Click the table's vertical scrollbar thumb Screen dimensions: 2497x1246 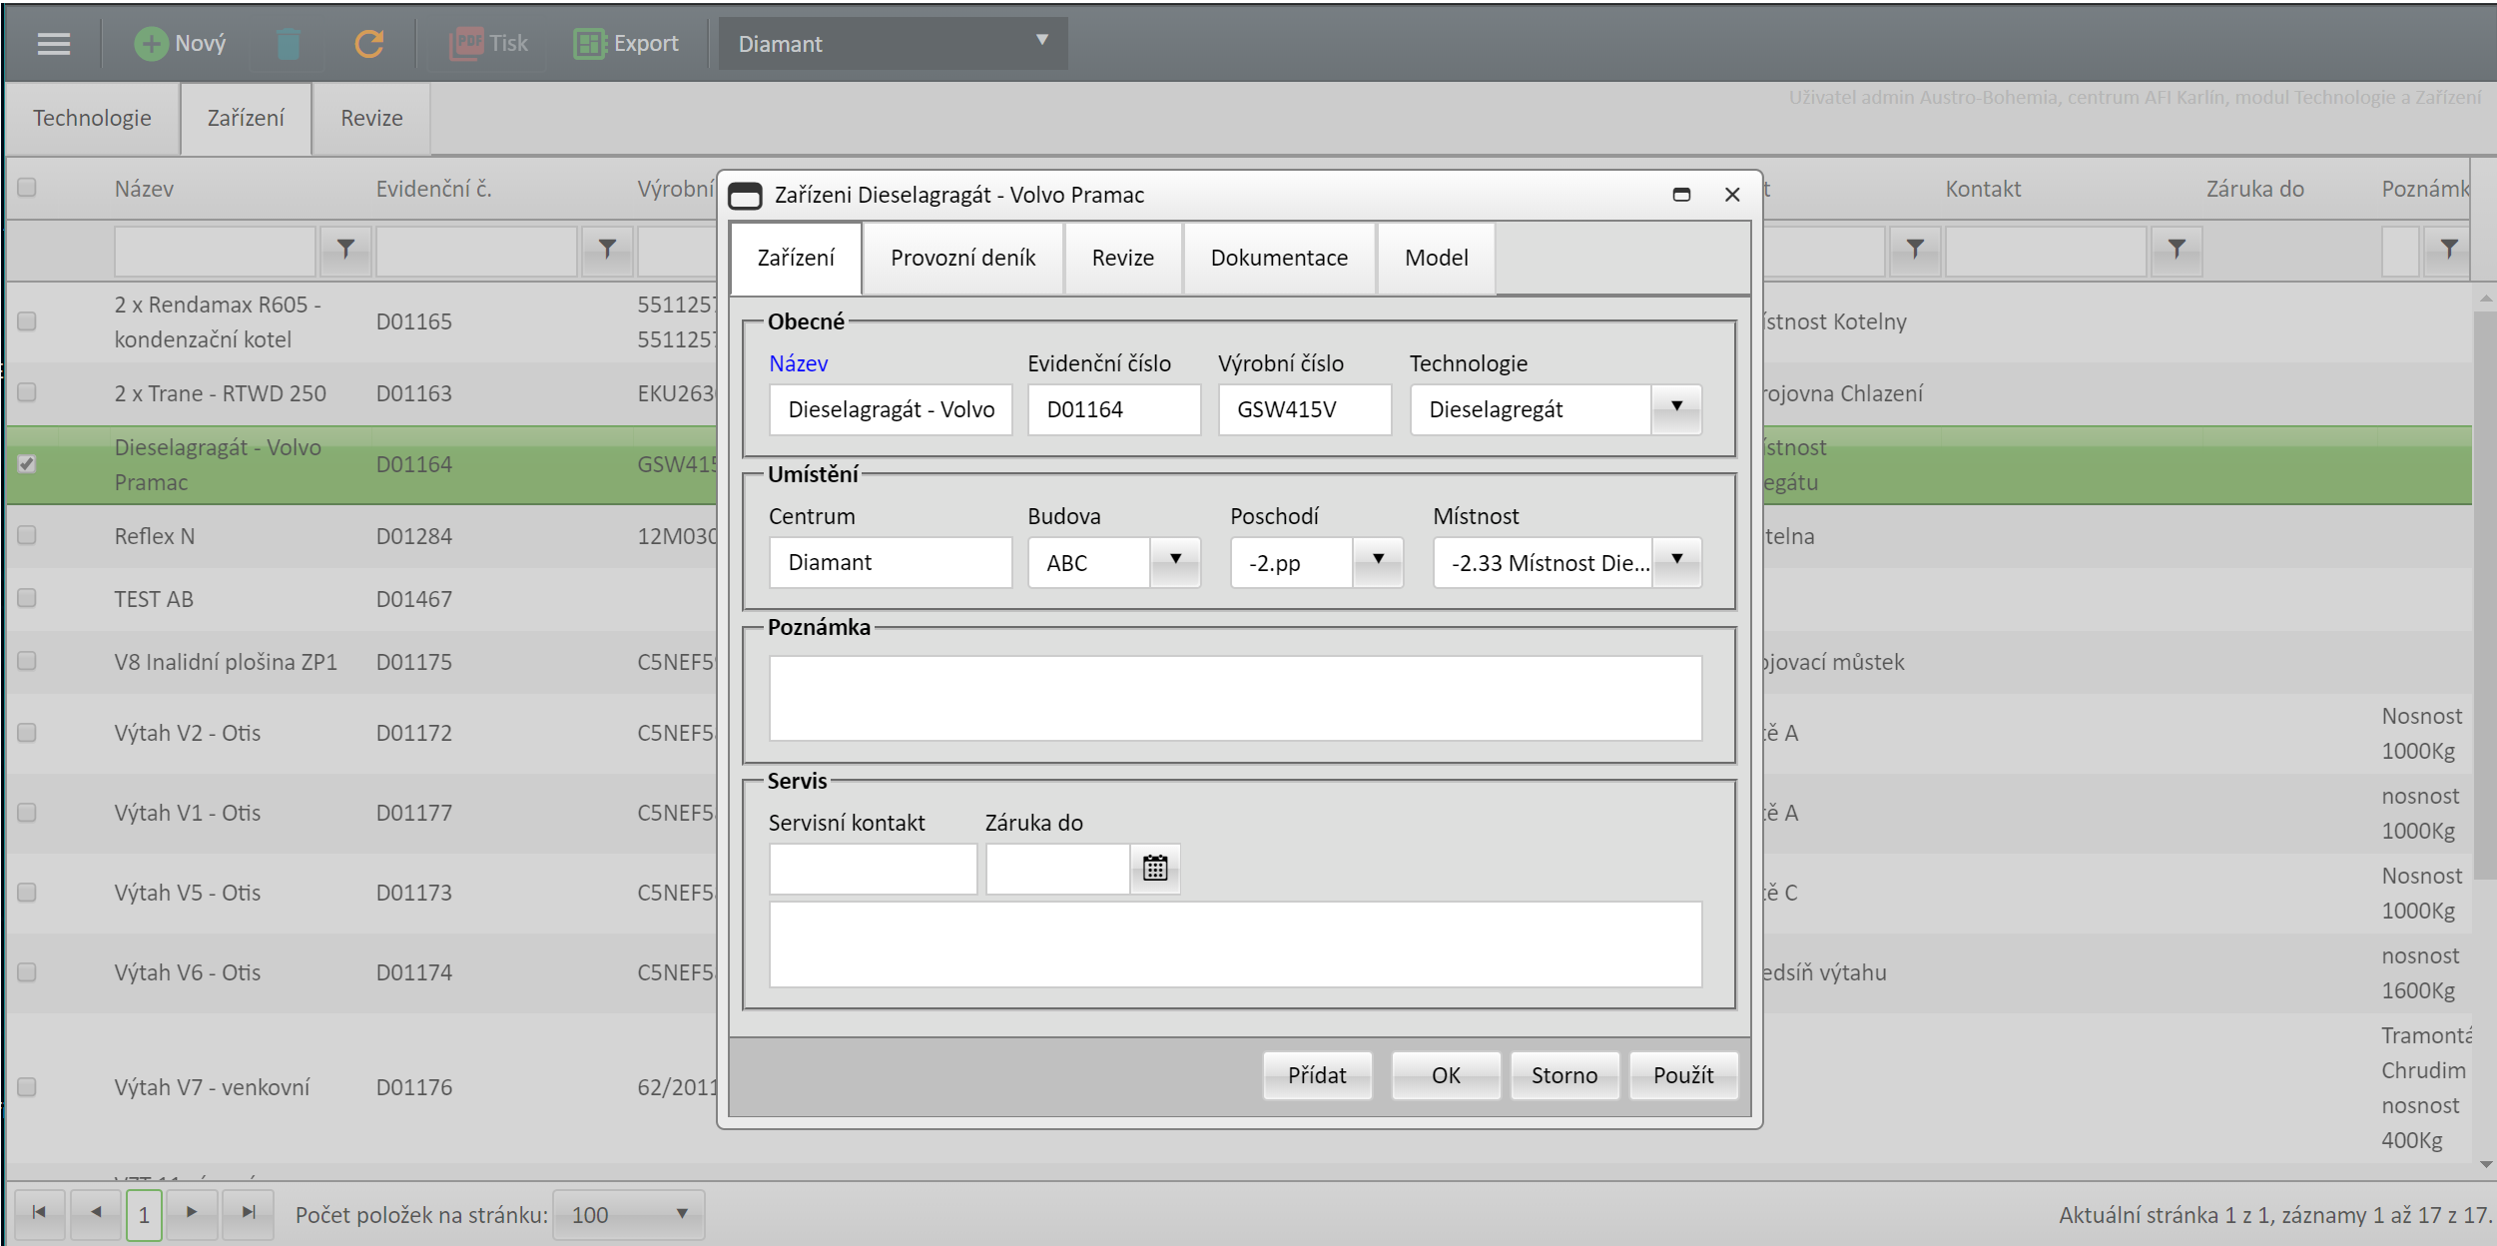pos(2485,594)
